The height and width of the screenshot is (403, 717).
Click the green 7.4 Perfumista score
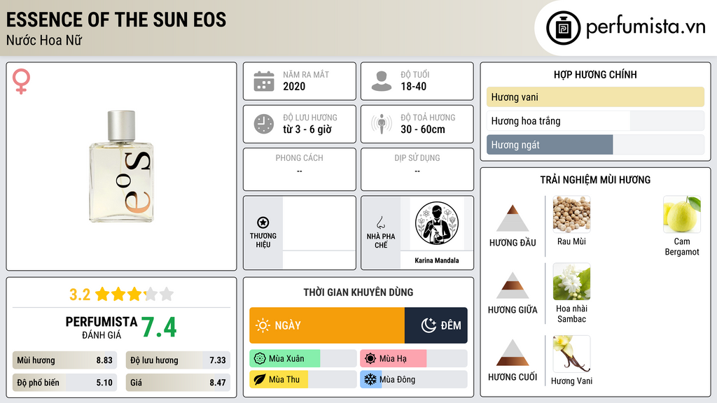tap(159, 327)
